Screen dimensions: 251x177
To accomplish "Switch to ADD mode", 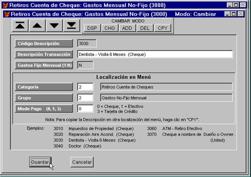I will pos(127,28).
